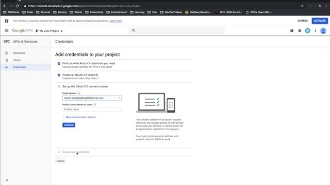Viewport: 330px width, 185px height.
Task: Open the Code bookmarks folder
Action: [x=28, y=12]
